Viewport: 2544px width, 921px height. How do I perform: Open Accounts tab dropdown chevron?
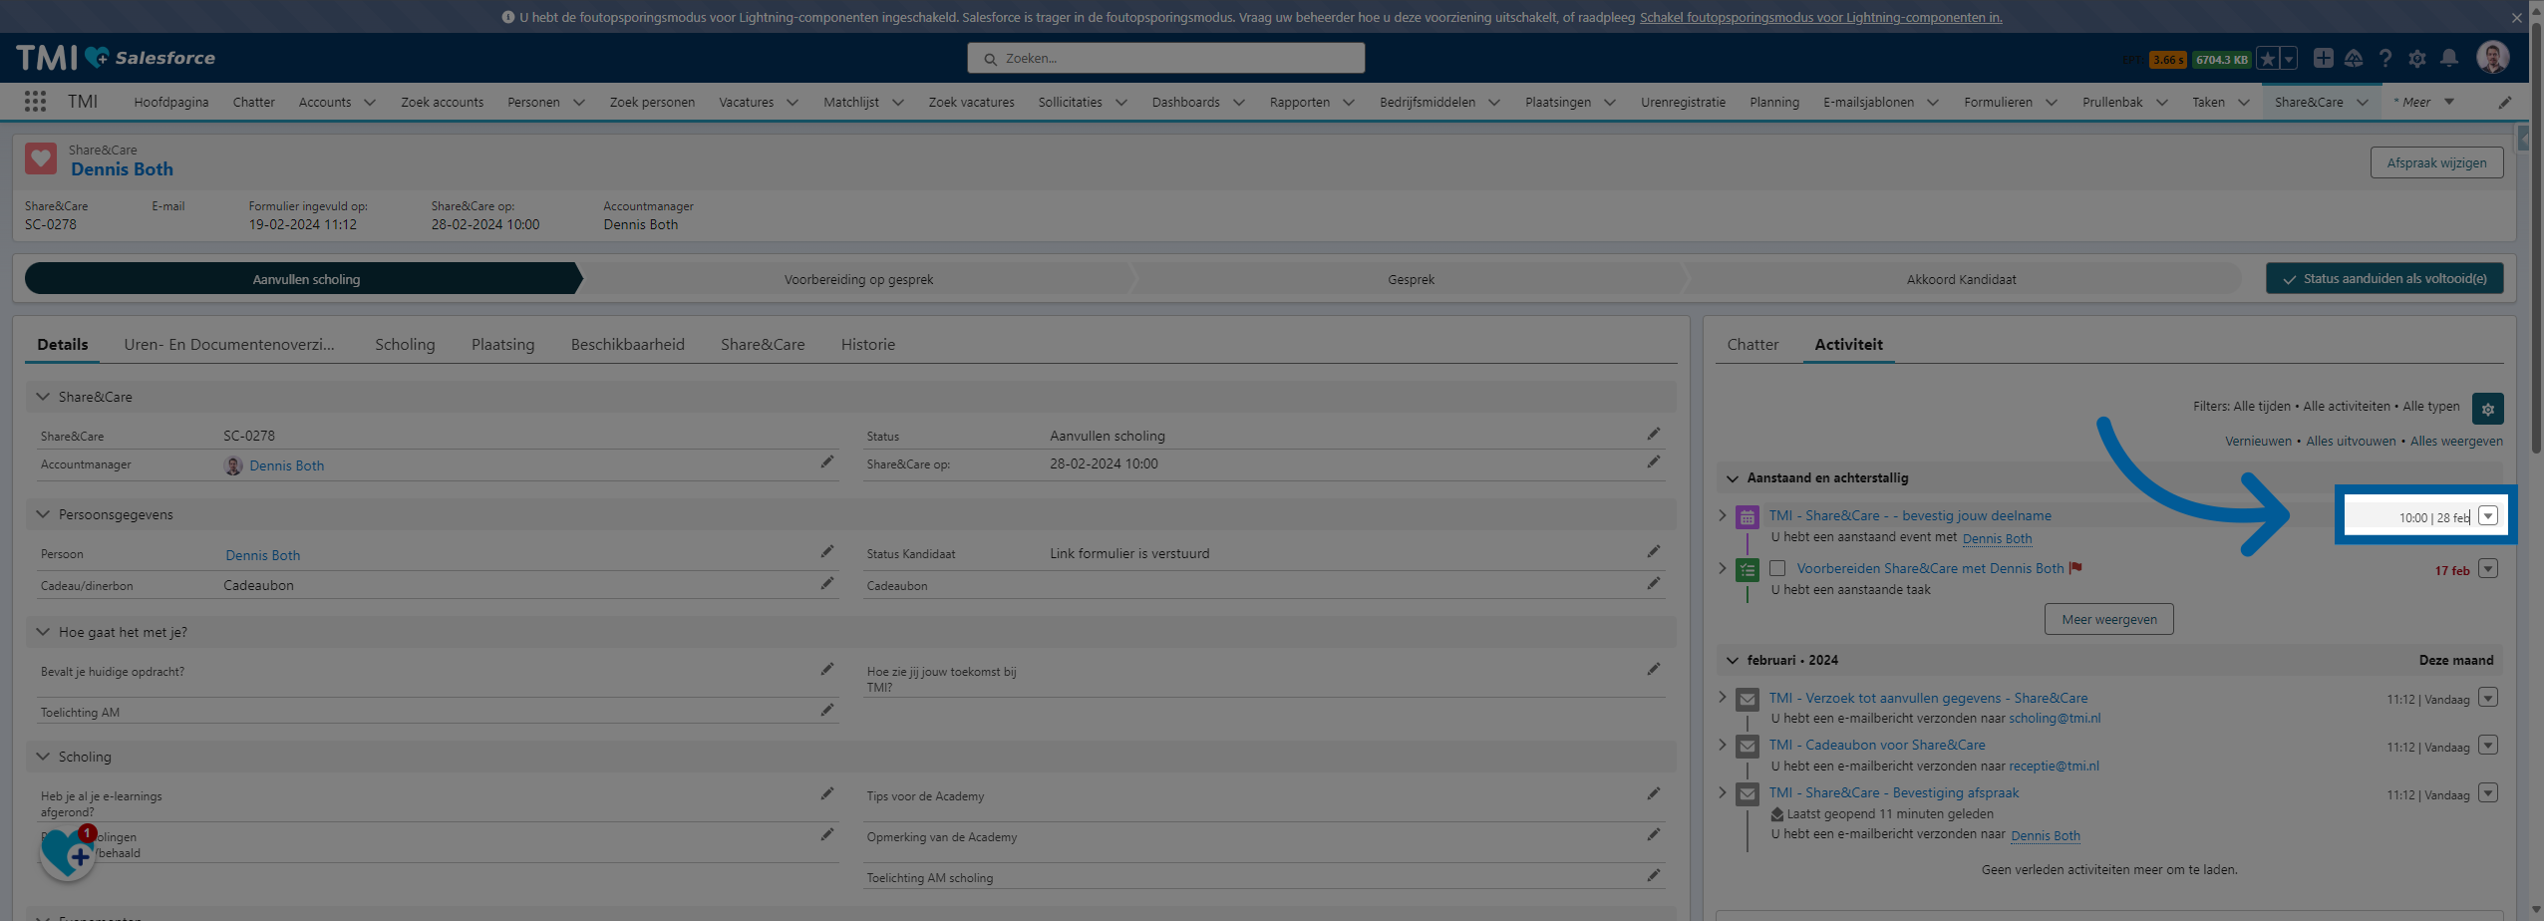pyautogui.click(x=370, y=103)
